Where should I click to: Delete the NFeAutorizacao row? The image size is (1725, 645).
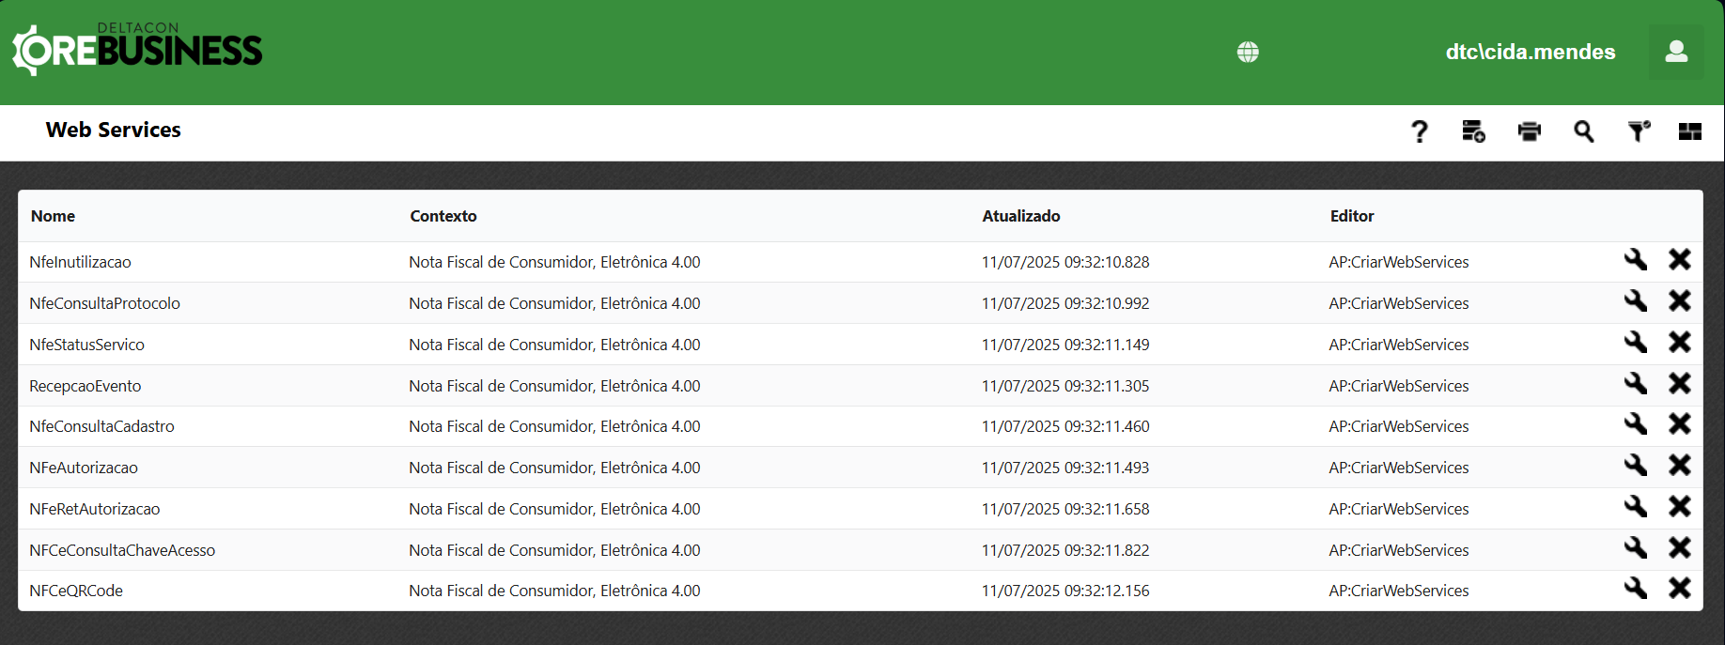[x=1679, y=466]
